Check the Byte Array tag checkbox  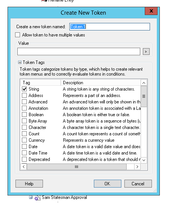tap(24, 121)
